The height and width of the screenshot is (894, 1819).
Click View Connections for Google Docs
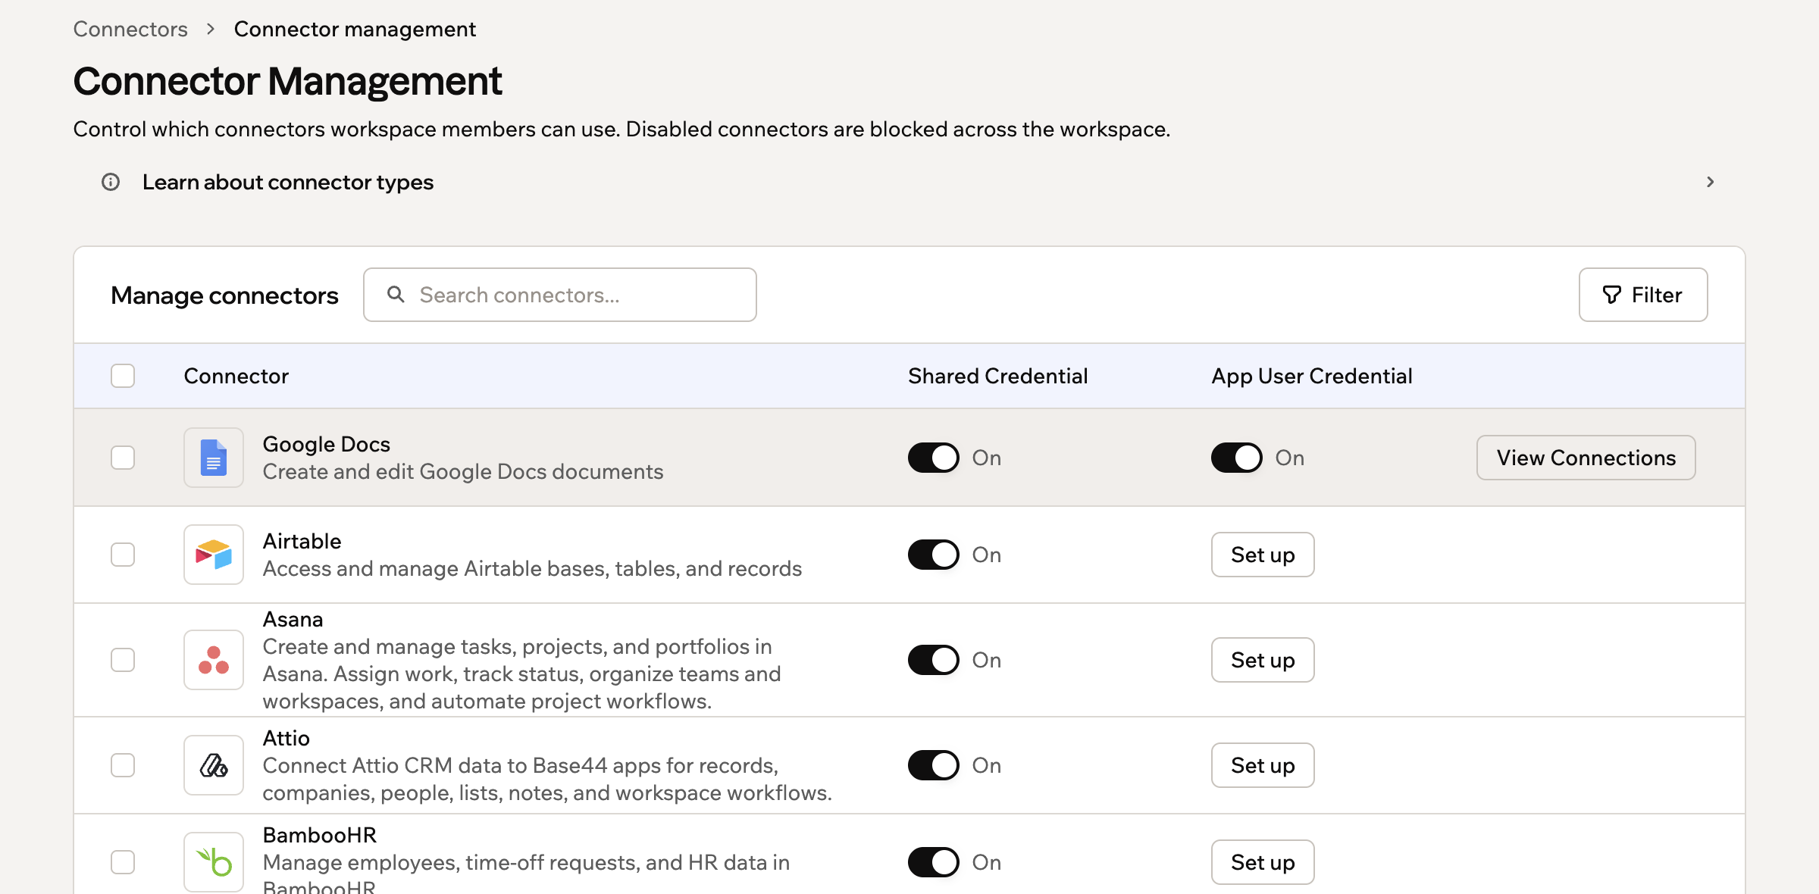(x=1586, y=458)
